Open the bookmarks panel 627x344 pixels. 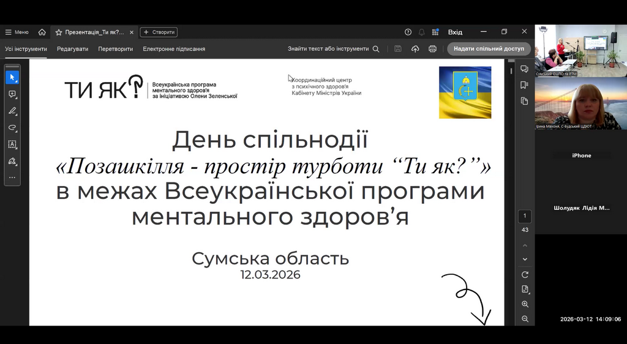click(525, 85)
